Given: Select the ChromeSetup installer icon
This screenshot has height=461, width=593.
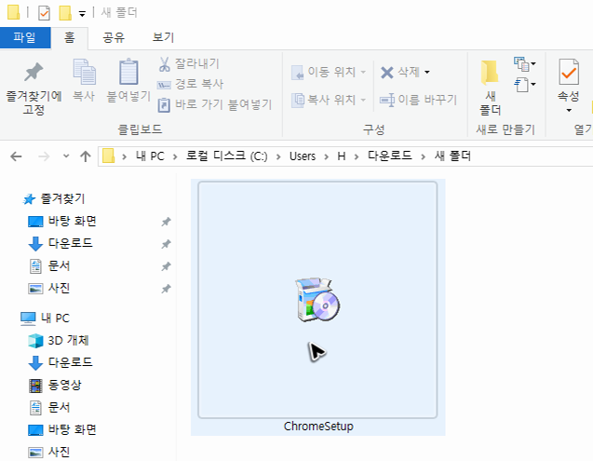Looking at the screenshot, I should tap(317, 300).
